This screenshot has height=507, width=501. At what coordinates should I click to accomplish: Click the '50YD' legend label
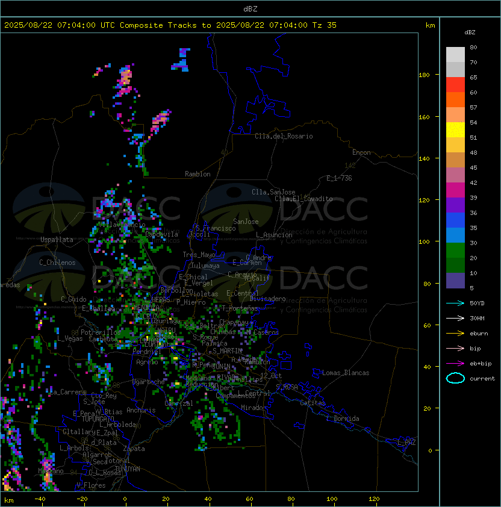click(x=477, y=303)
